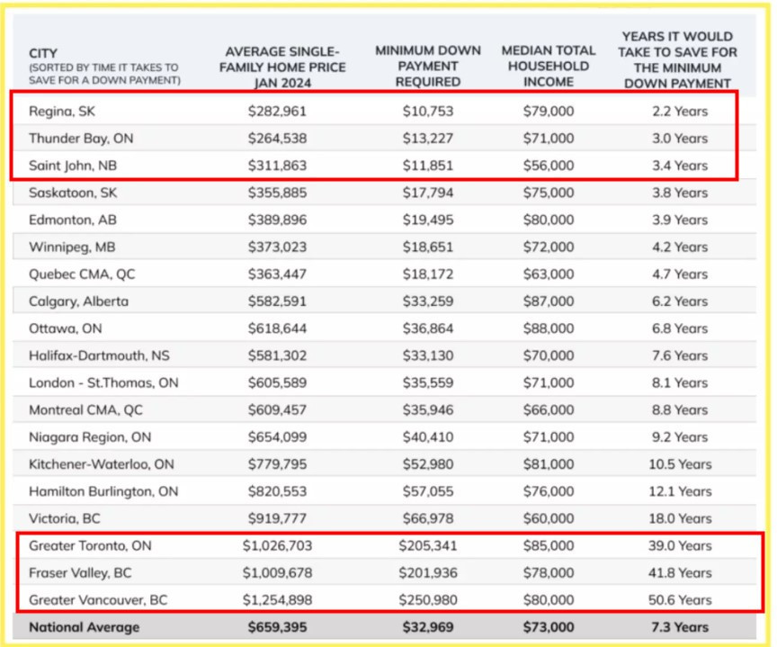Click the National Average row label

[x=84, y=627]
